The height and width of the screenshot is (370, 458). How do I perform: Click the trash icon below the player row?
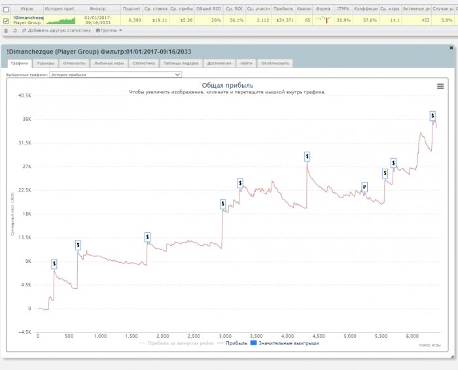click(x=6, y=30)
